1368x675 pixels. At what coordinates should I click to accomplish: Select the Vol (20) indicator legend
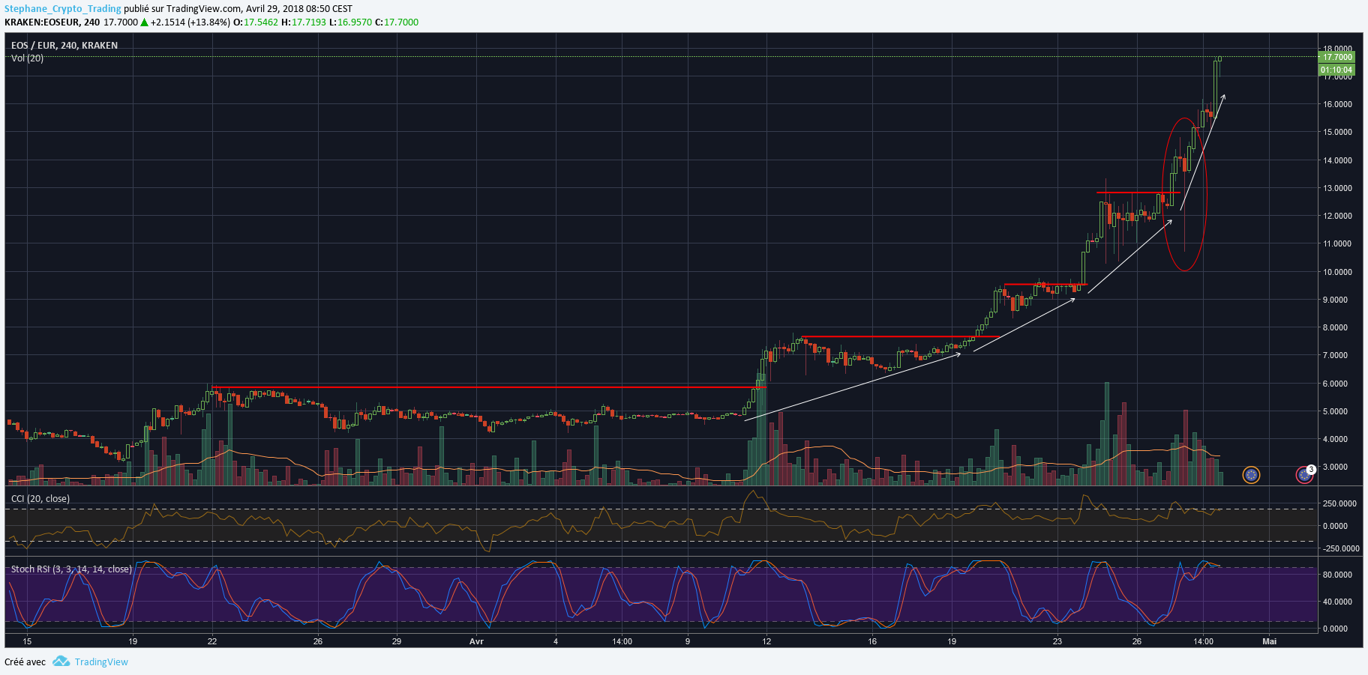tap(27, 58)
